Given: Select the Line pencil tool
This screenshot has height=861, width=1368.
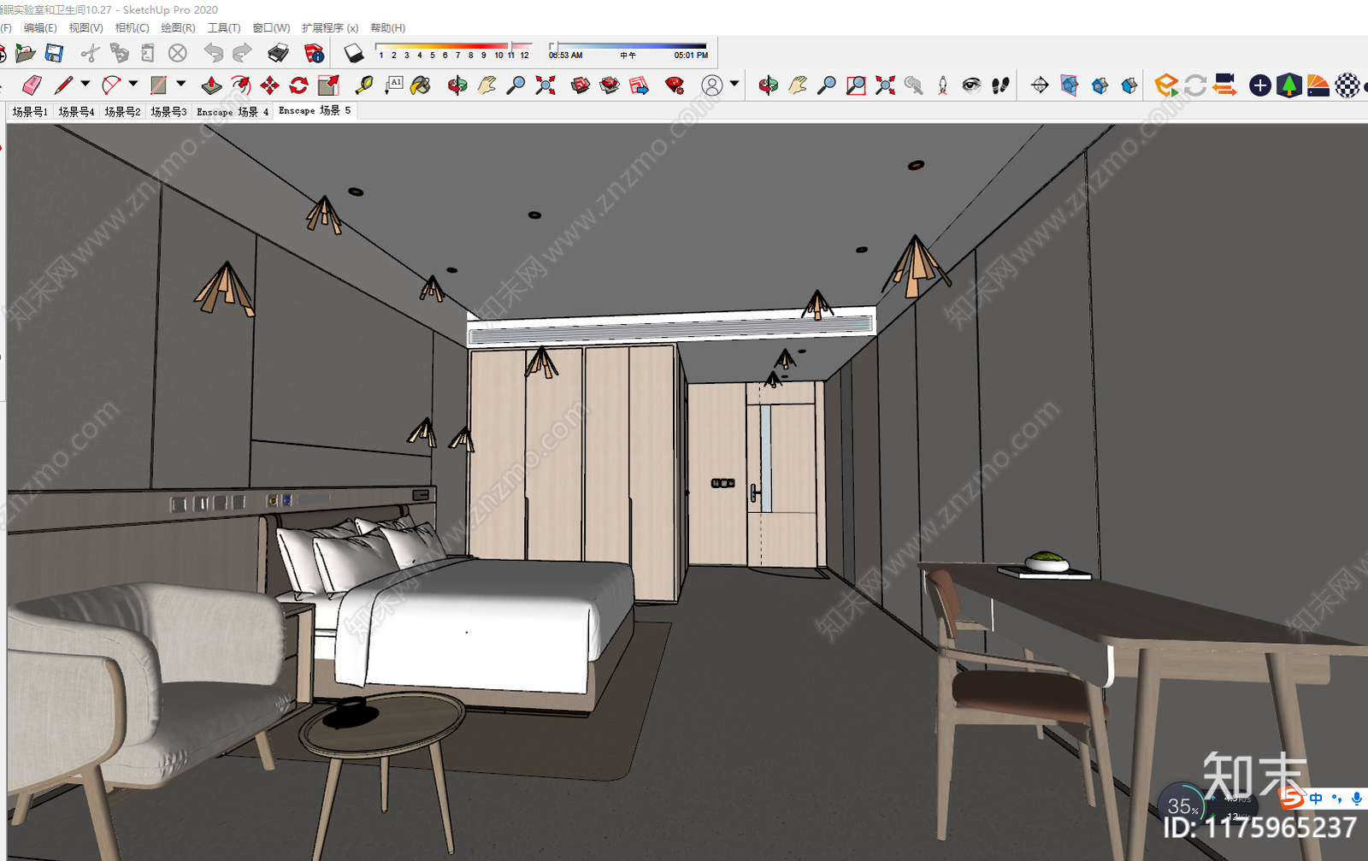Looking at the screenshot, I should click(63, 85).
